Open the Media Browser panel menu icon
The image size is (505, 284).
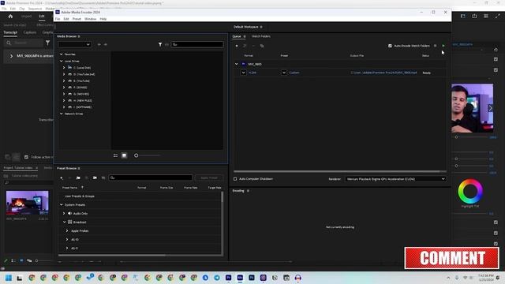[79, 36]
